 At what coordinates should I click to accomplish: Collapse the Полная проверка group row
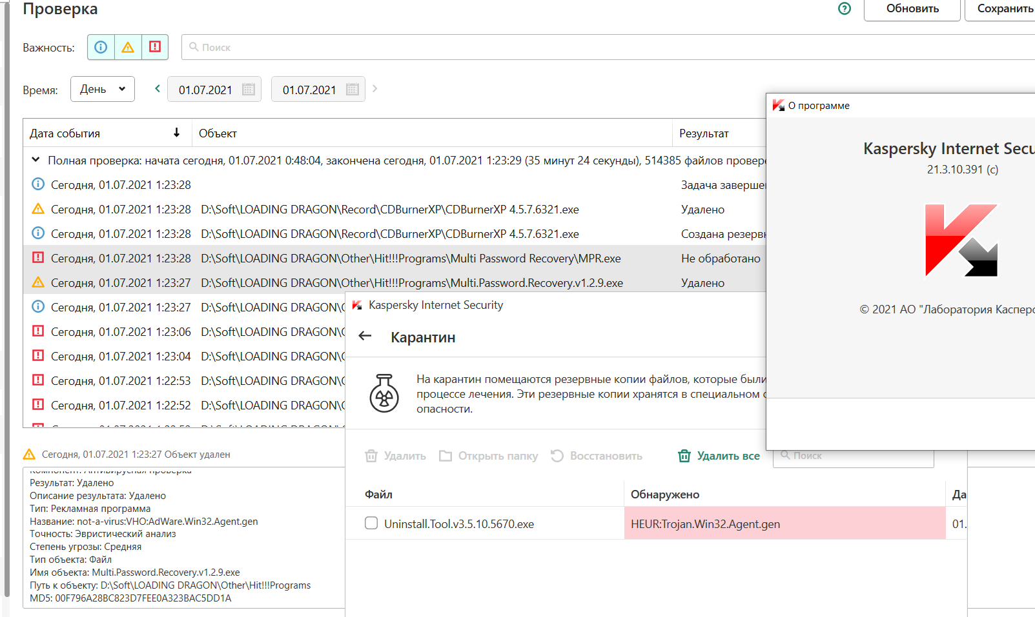36,160
